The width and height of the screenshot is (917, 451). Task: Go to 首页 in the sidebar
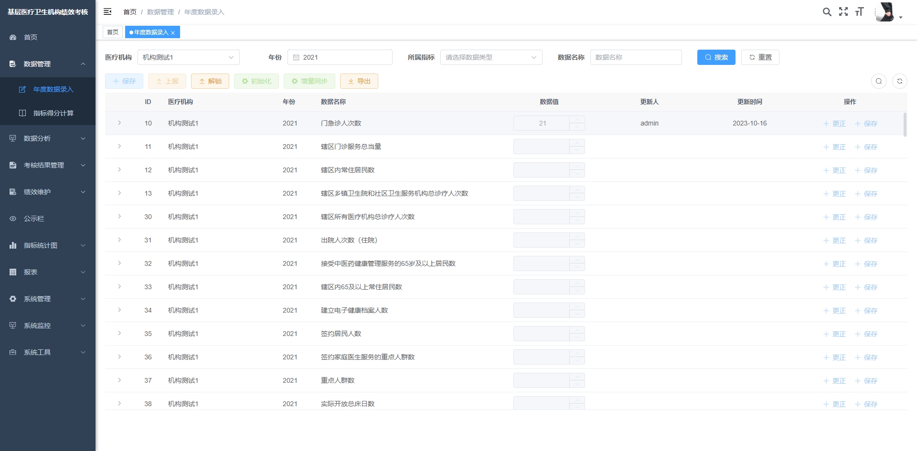(48, 37)
